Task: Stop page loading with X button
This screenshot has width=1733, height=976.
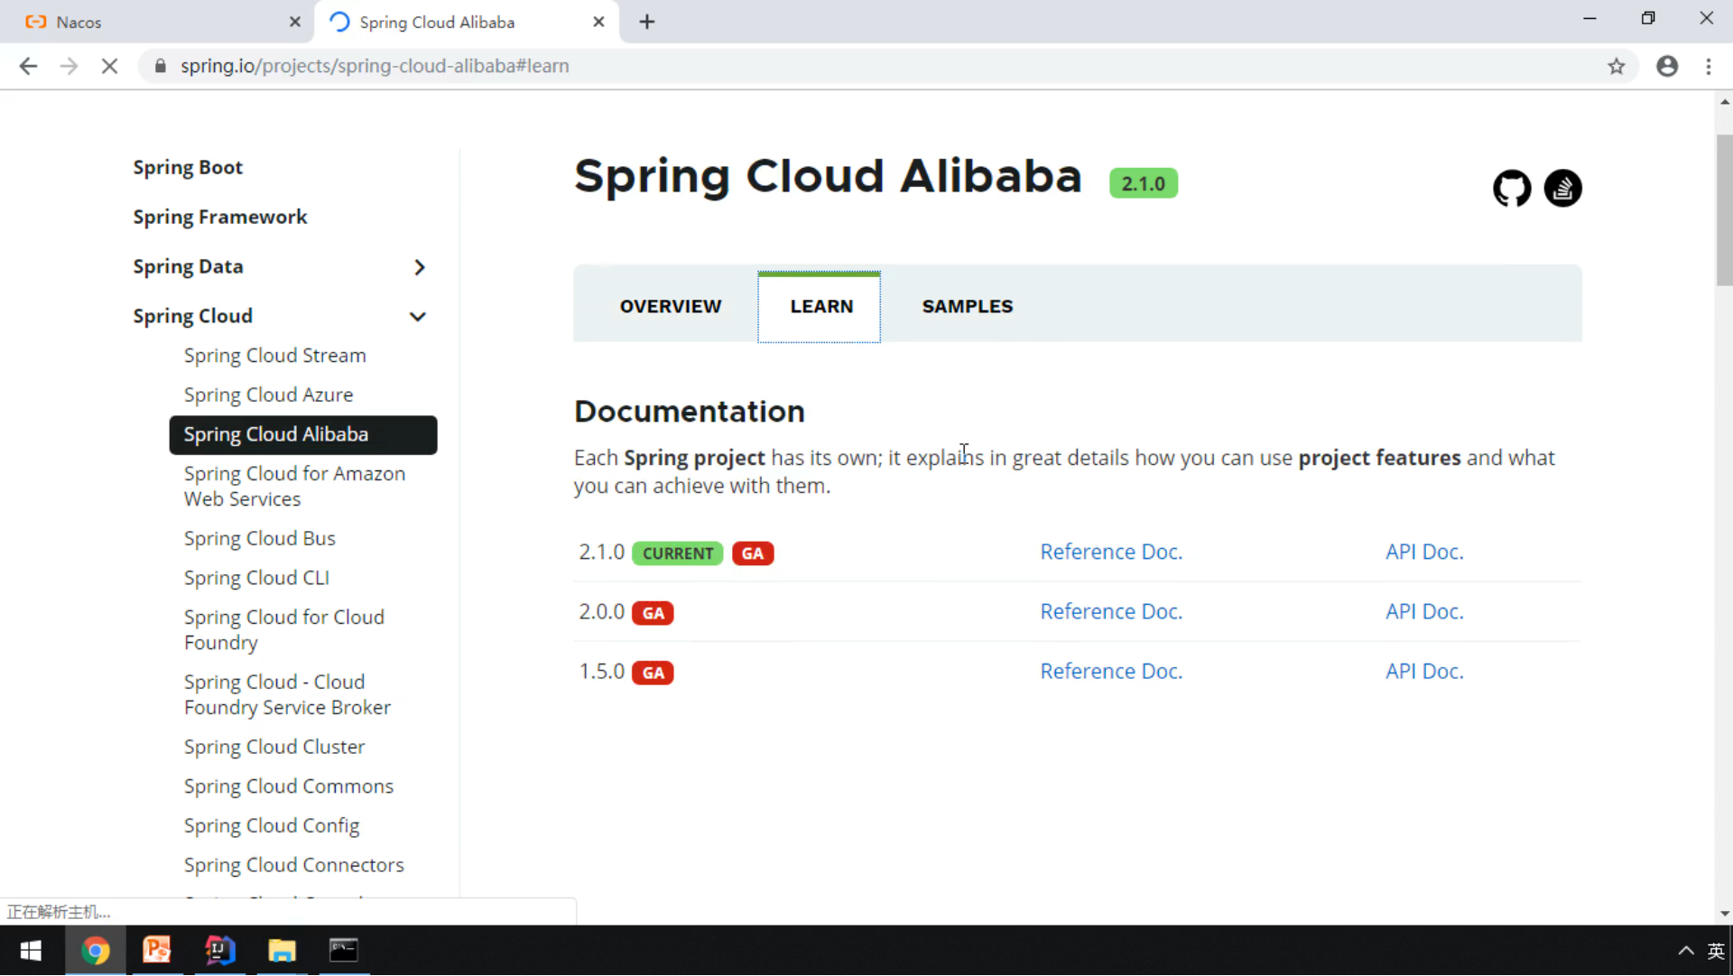Action: coord(109,66)
